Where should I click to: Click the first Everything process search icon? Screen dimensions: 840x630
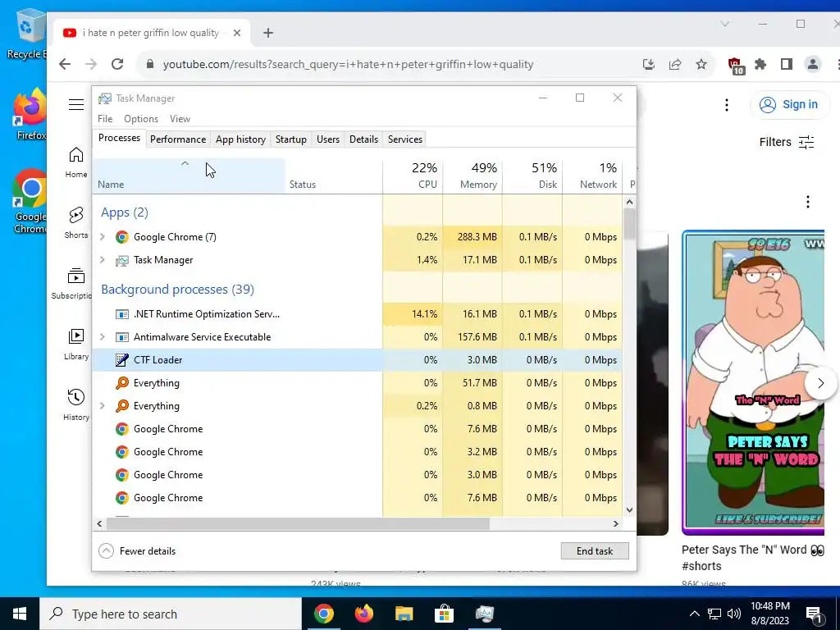(x=122, y=383)
